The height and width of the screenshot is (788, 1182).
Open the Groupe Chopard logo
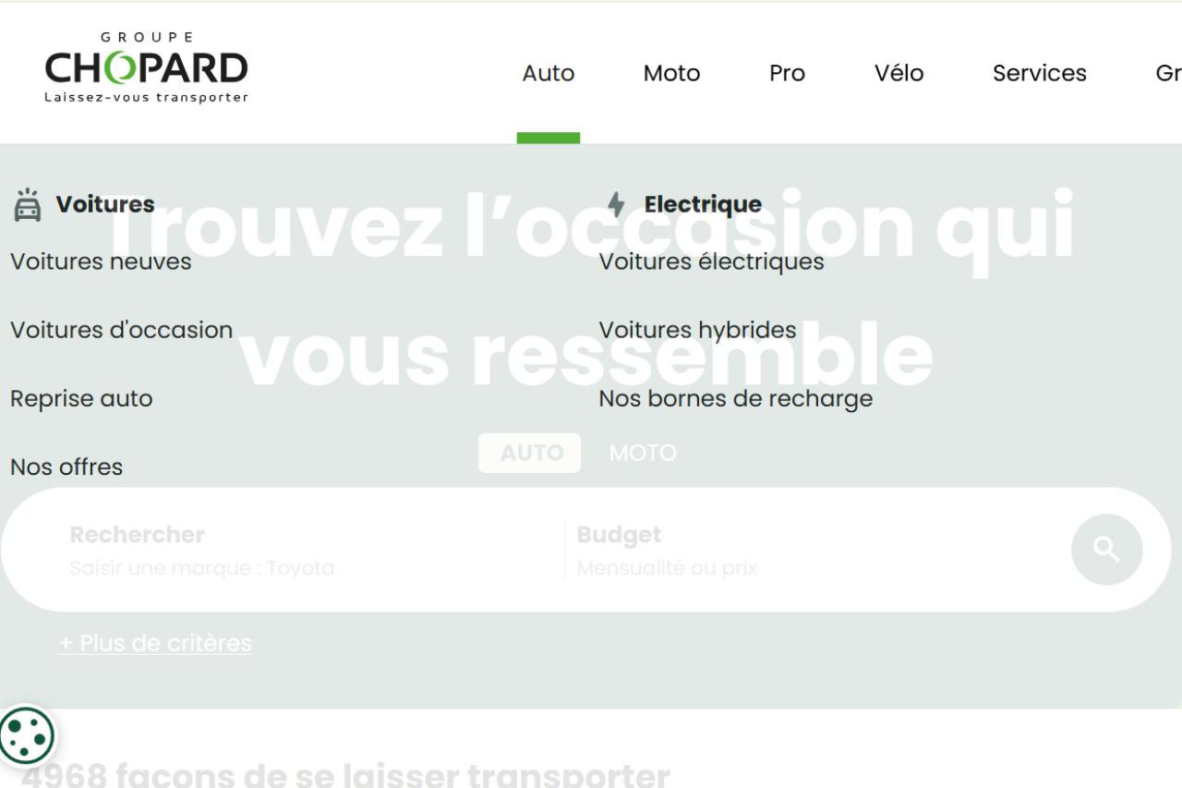click(x=145, y=69)
